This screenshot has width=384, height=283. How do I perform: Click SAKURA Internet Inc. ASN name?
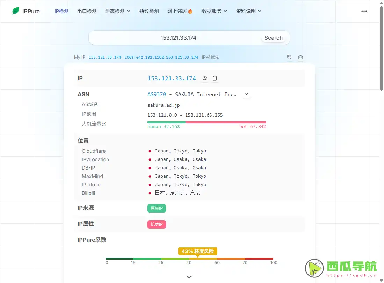[x=205, y=94]
